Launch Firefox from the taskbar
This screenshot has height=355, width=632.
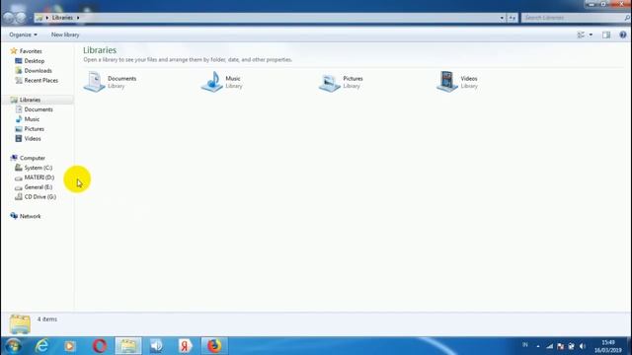[x=214, y=346]
